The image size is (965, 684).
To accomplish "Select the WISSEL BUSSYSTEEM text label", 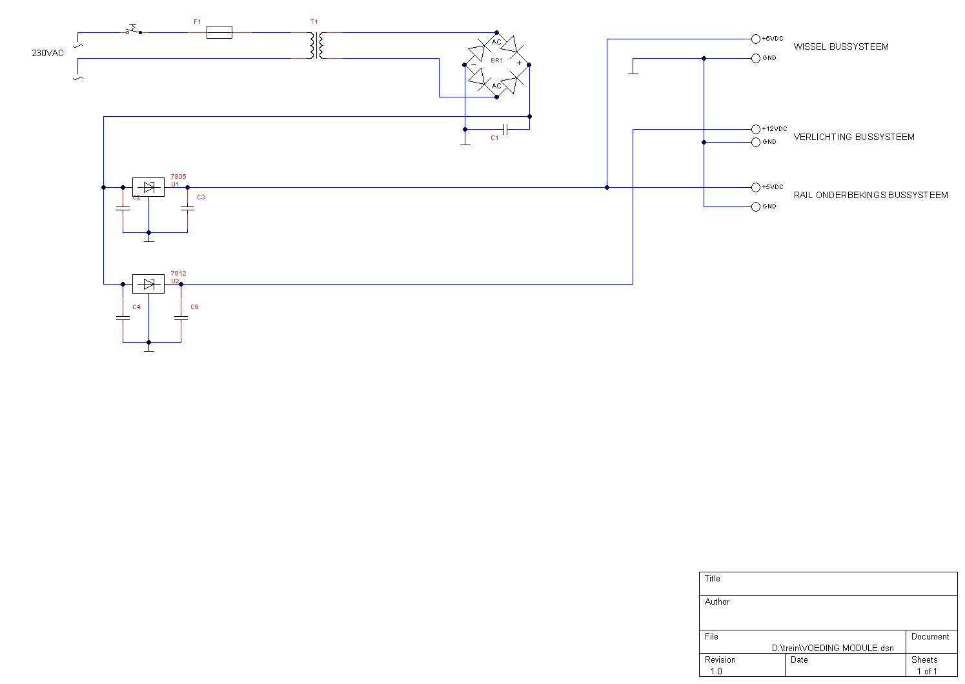I will [840, 46].
